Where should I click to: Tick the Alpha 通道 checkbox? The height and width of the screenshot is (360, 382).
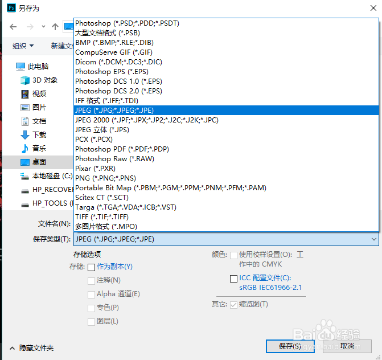point(91,294)
